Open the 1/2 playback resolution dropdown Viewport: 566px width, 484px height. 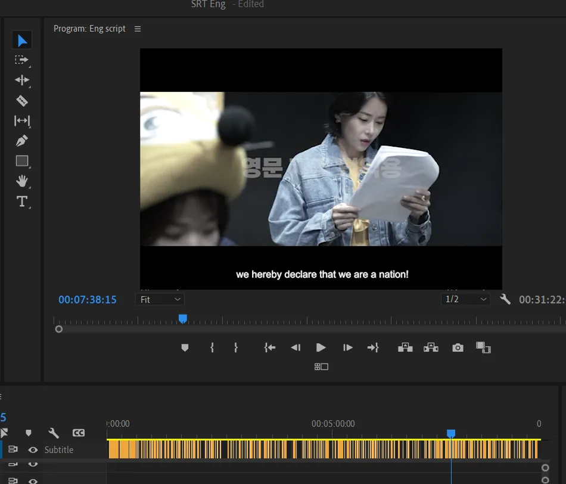tap(466, 299)
